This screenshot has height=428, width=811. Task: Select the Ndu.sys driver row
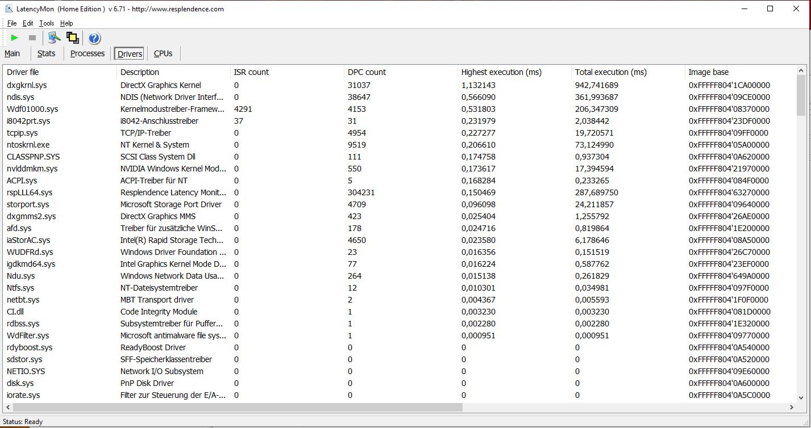[x=400, y=276]
